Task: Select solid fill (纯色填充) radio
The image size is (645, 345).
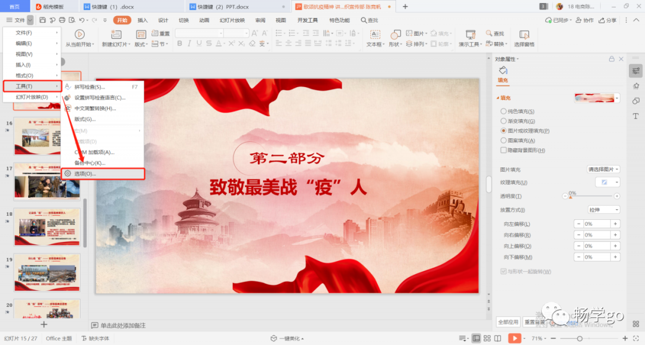Action: tap(503, 111)
